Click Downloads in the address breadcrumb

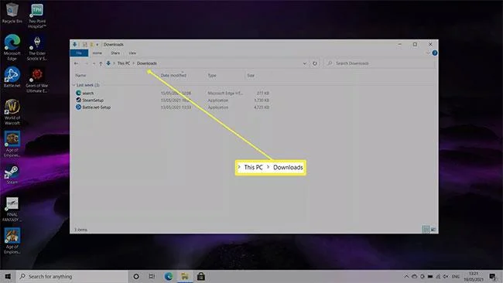[x=146, y=63]
